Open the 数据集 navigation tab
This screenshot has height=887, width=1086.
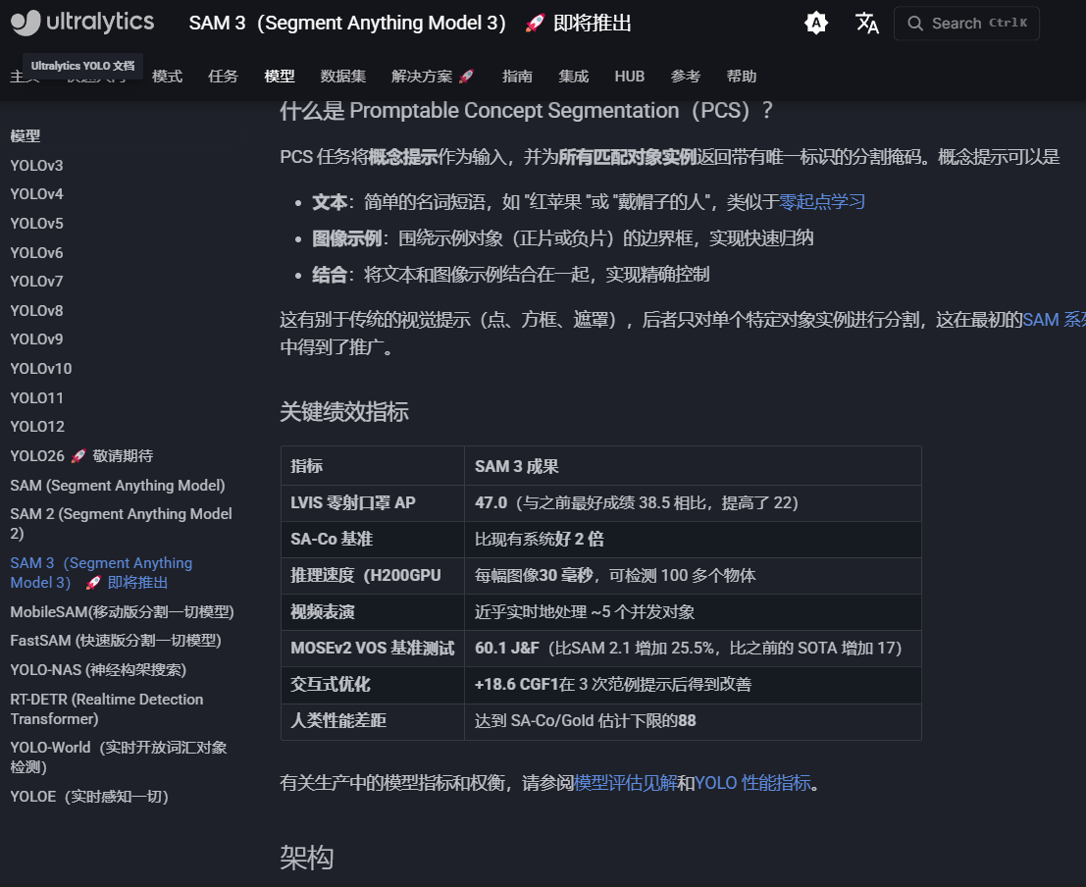342,77
